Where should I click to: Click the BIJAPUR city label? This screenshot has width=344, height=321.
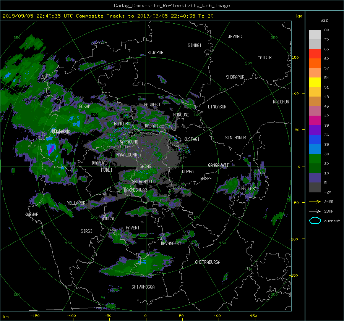coord(155,53)
